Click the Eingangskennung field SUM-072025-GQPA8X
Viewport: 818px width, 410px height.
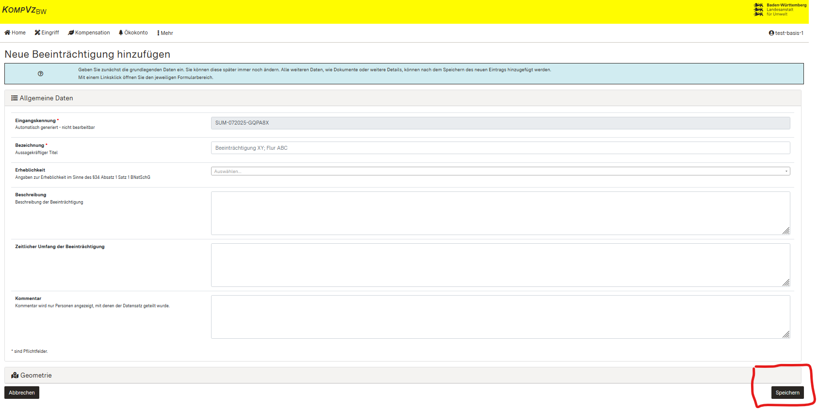click(500, 123)
